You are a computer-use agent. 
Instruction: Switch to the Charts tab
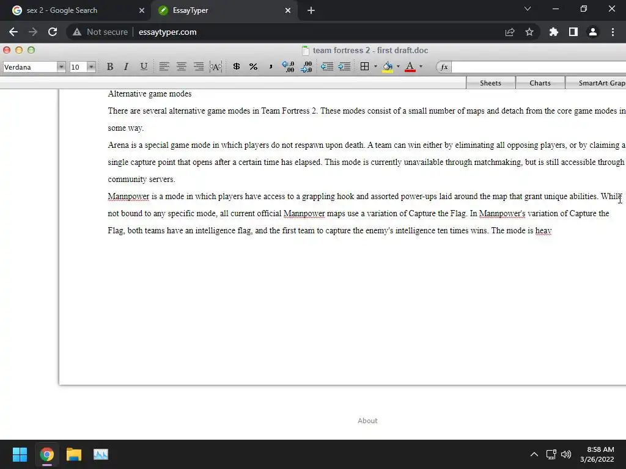[540, 83]
